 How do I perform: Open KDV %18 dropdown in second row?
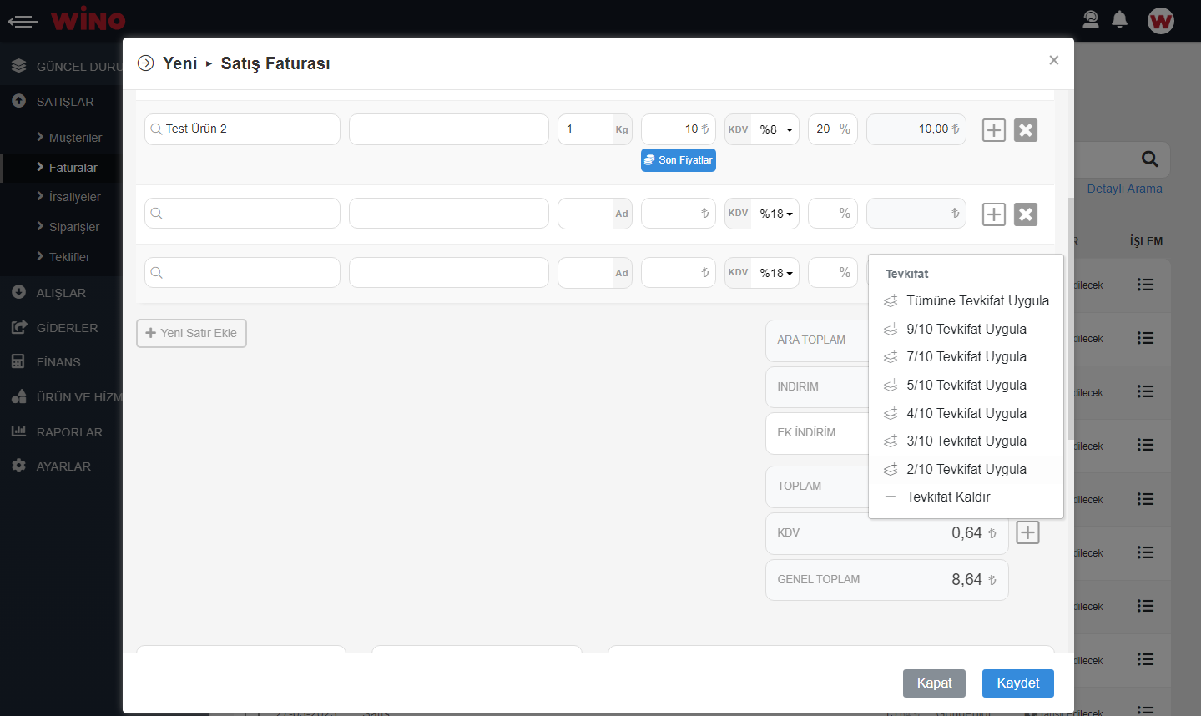[775, 214]
